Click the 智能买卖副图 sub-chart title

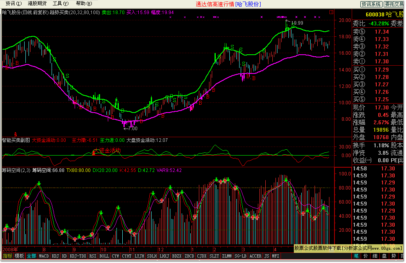[16, 140]
